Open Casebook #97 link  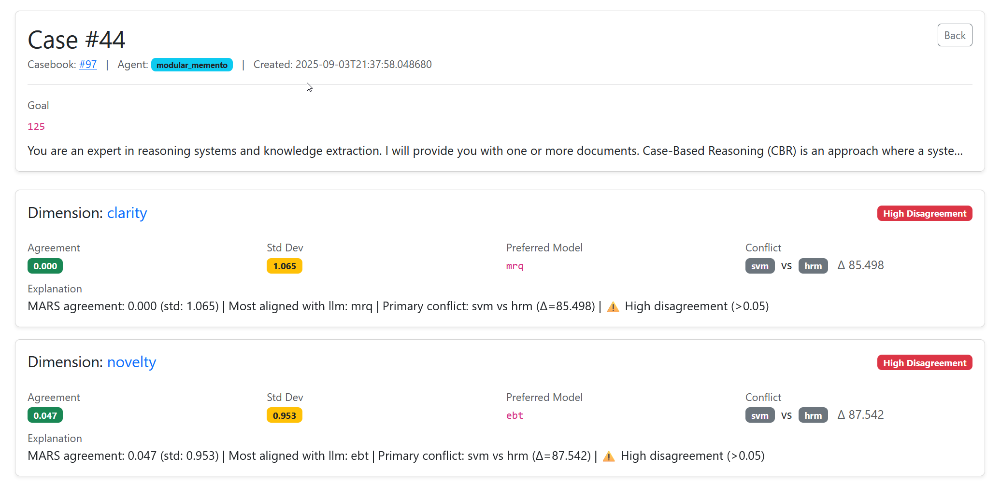point(88,65)
